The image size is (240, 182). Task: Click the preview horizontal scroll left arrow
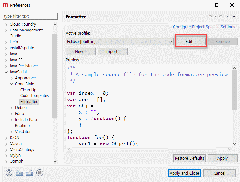[x=69, y=149]
